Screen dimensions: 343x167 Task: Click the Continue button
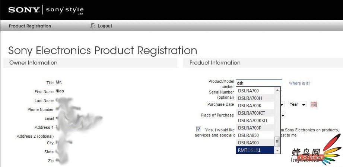(x=311, y=157)
